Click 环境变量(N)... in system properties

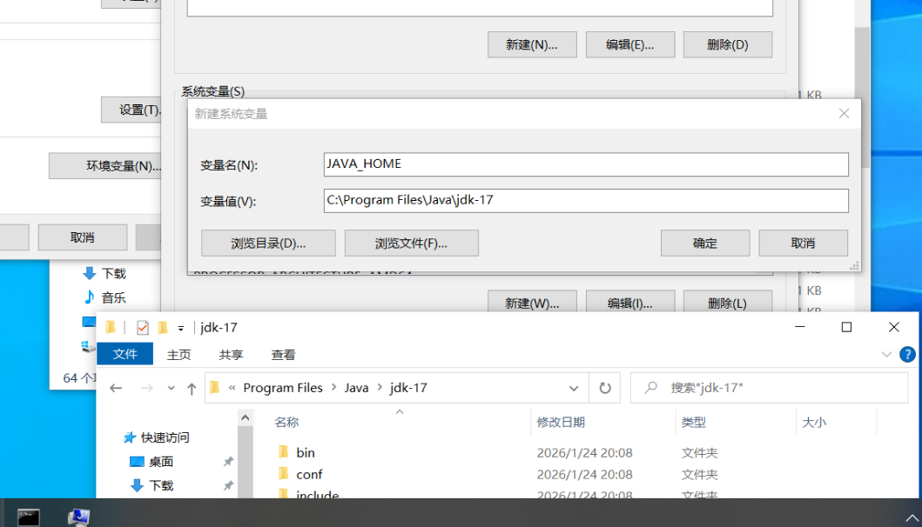[x=105, y=166]
